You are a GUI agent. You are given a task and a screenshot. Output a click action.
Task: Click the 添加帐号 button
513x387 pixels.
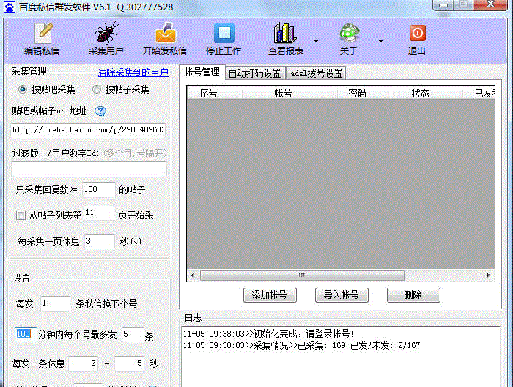[x=270, y=296]
